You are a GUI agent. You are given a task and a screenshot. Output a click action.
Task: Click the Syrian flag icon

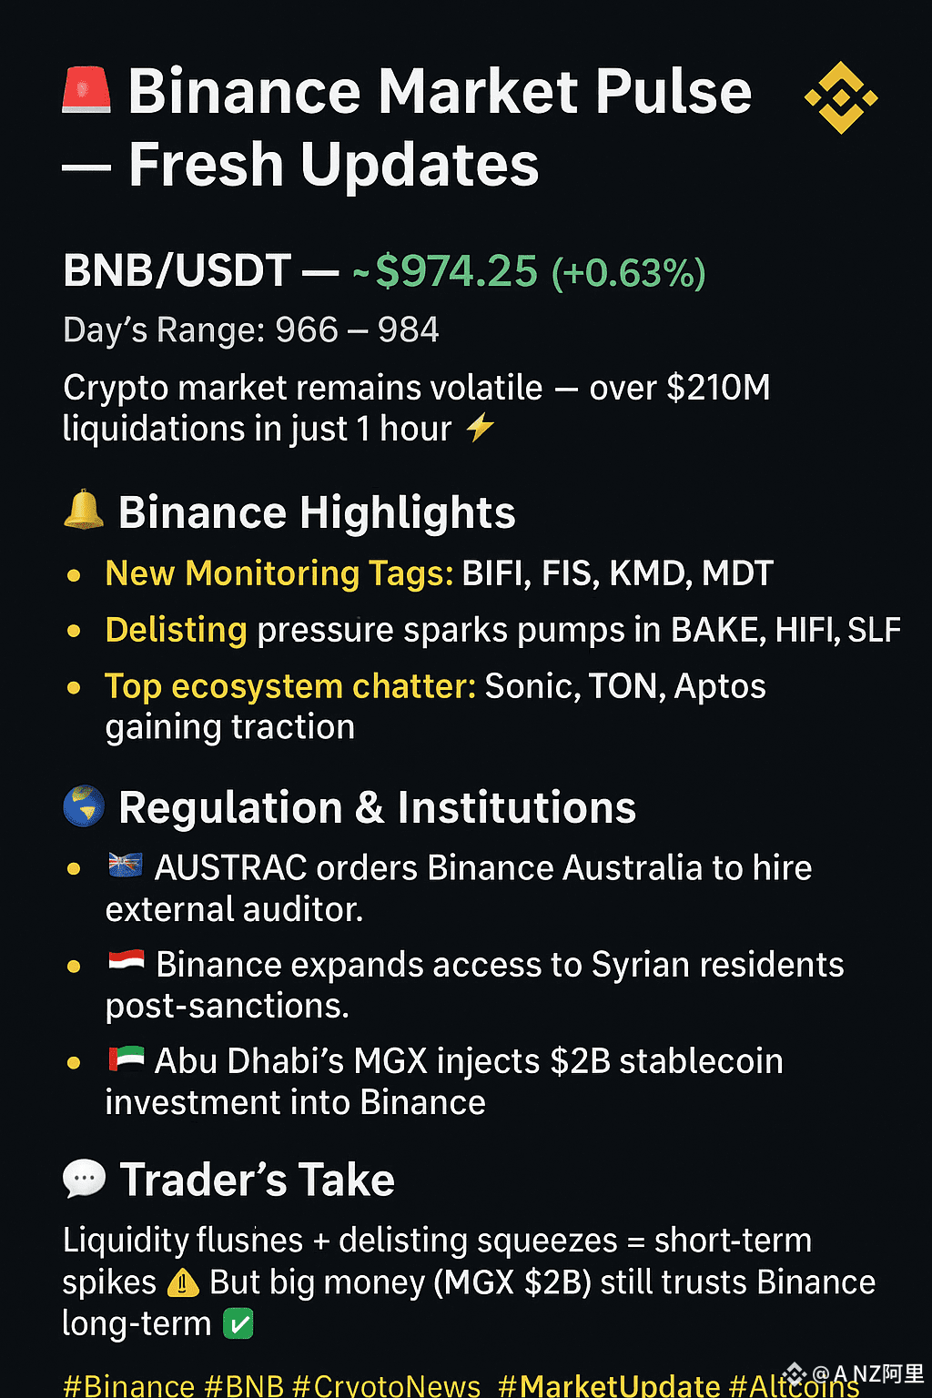coord(126,960)
